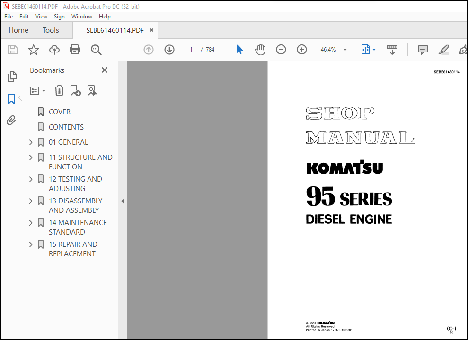
Task: Select the Highlight text pen tool
Action: (x=444, y=50)
